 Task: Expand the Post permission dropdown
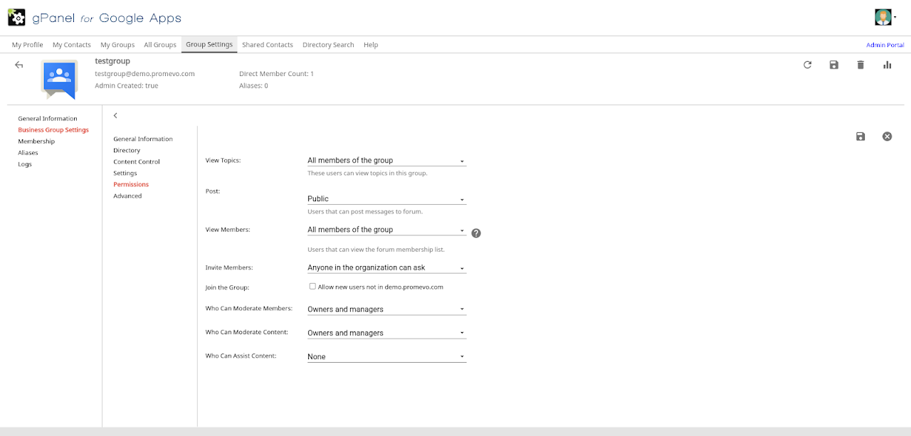click(386, 199)
